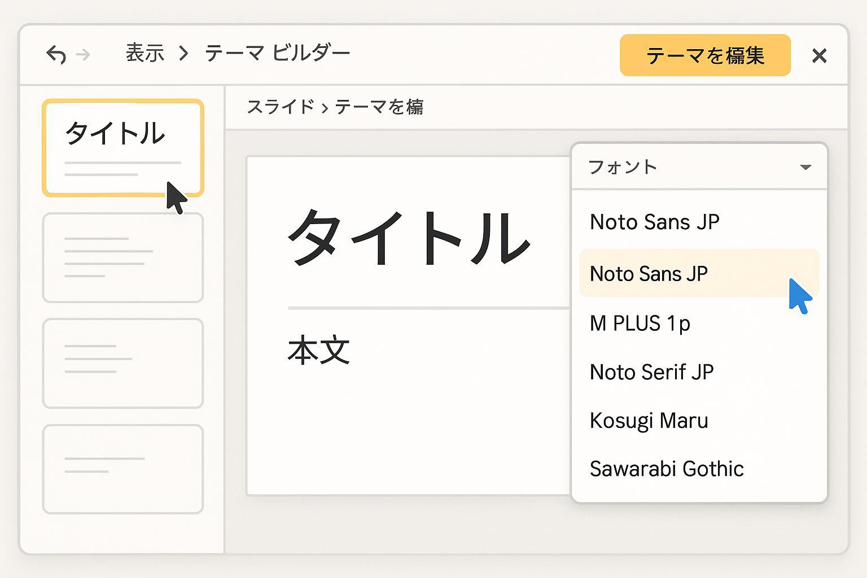The image size is (867, 578).
Task: Select the last layout thumbnail with two lines
Action: coord(123,468)
